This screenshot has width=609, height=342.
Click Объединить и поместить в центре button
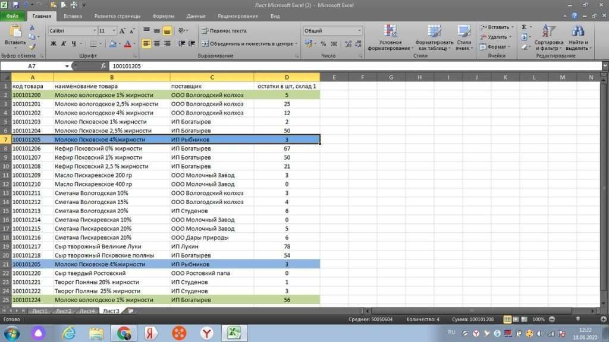249,44
